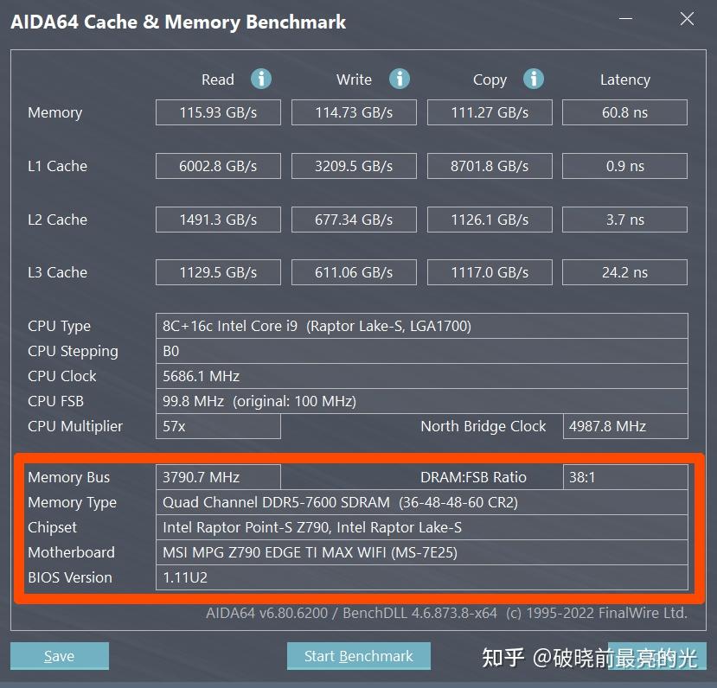
Task: Click the North Bridge Clock value
Action: (x=624, y=426)
